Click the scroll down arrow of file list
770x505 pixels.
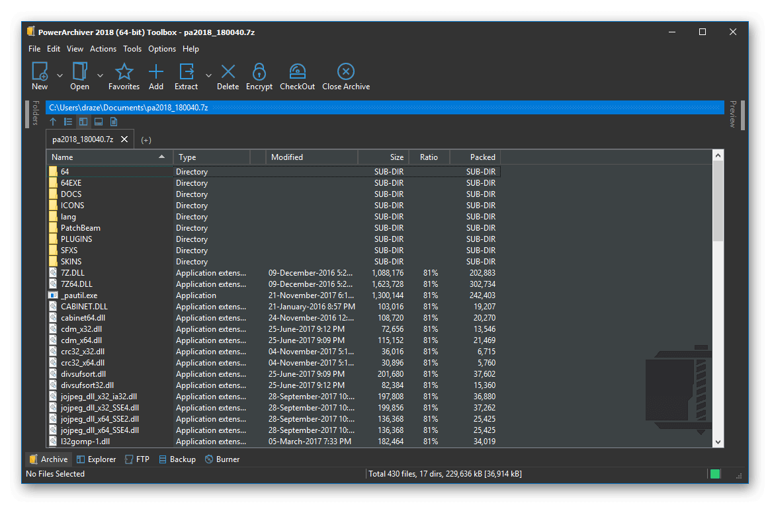click(718, 442)
